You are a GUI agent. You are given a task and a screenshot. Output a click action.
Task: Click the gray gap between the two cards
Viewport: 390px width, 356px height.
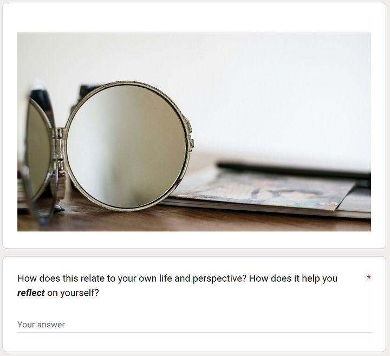[194, 253]
